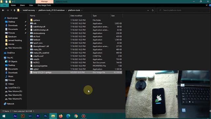Select the twrp ginkgo disc image file
211x119 pixels.
click(76, 72)
